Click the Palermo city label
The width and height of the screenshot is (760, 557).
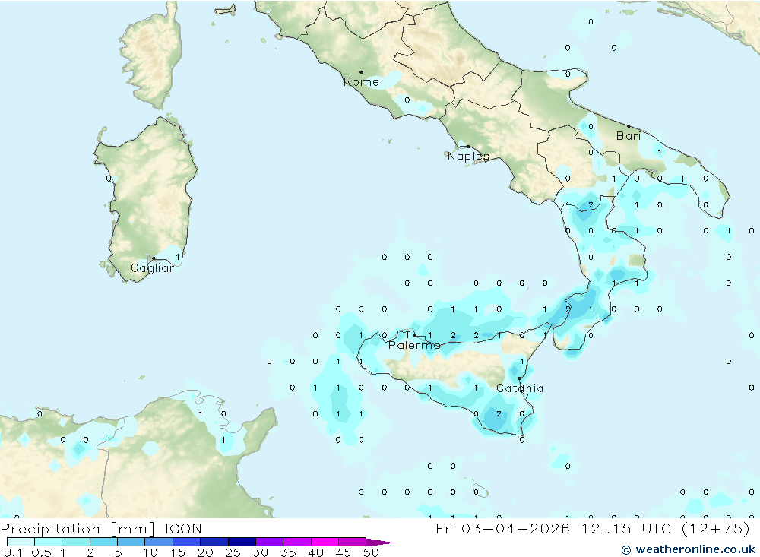tap(414, 345)
